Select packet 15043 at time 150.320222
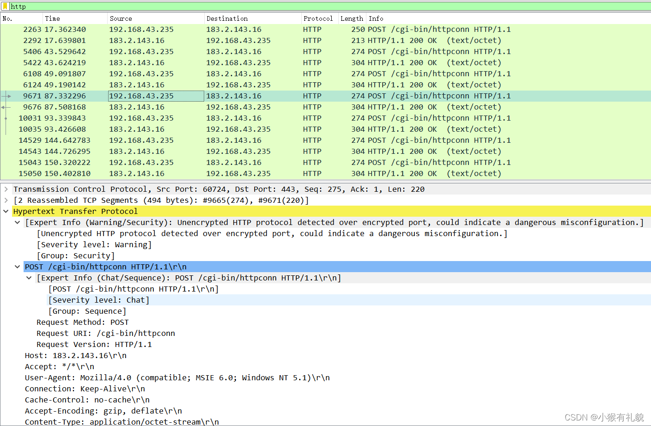This screenshot has height=426, width=651. (x=325, y=163)
